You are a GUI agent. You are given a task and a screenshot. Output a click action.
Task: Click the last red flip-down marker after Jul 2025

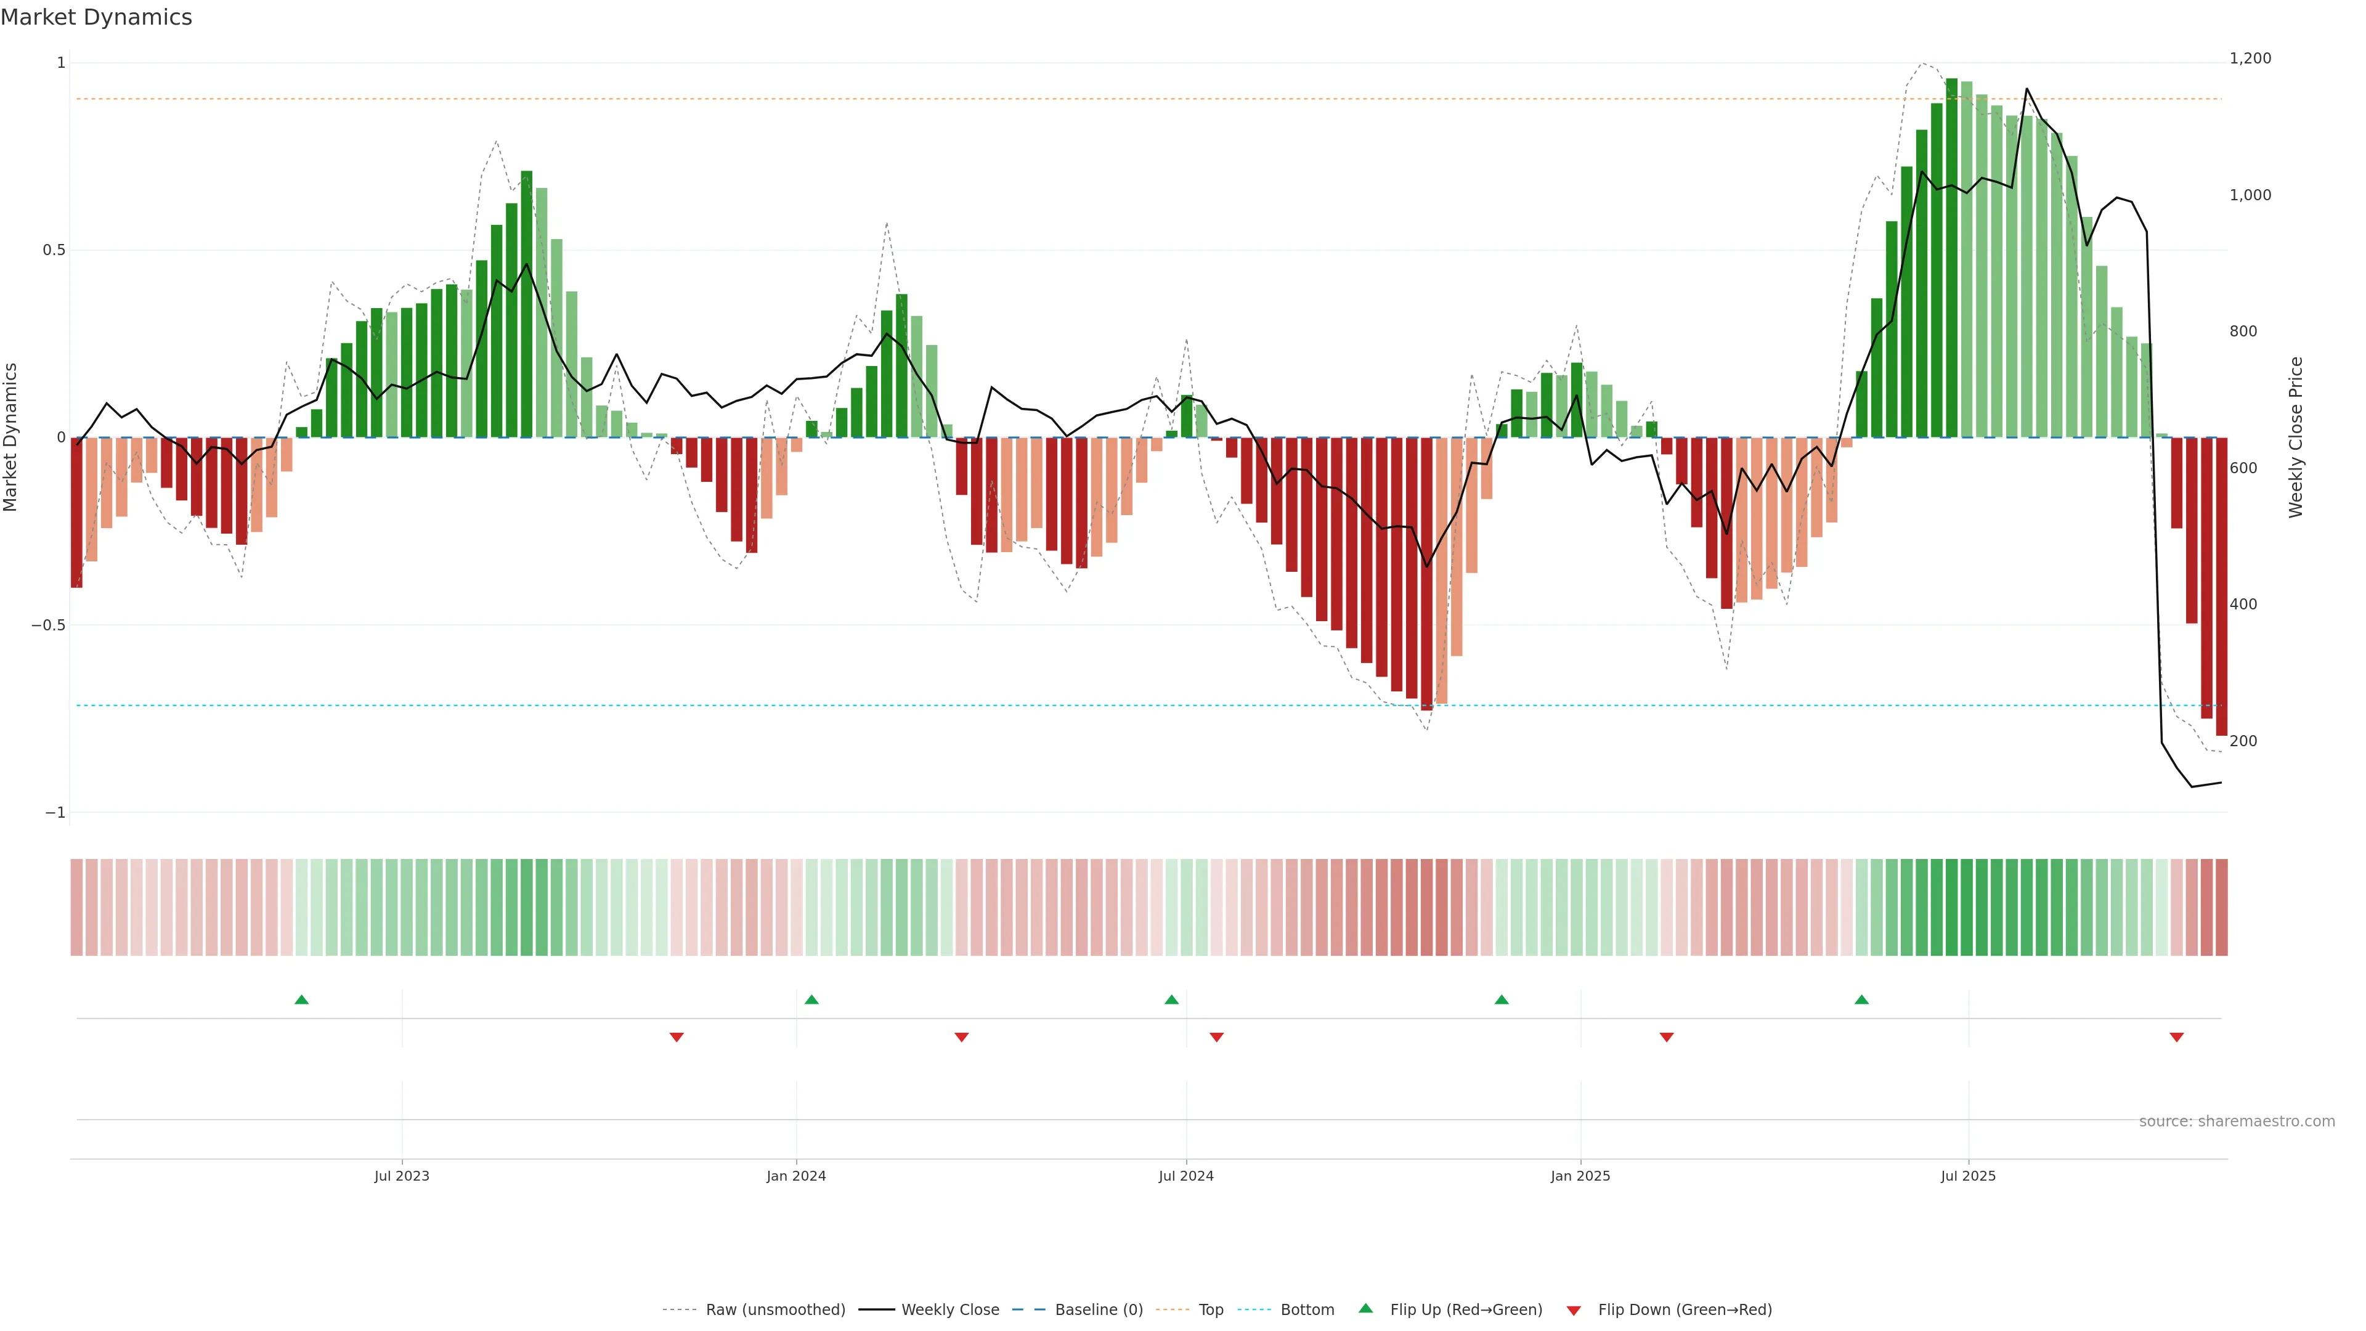[2176, 1037]
